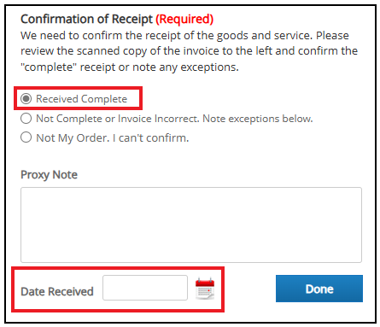Image resolution: width=380 pixels, height=327 pixels.
Task: Open the calendar date picker icon
Action: pos(205,289)
